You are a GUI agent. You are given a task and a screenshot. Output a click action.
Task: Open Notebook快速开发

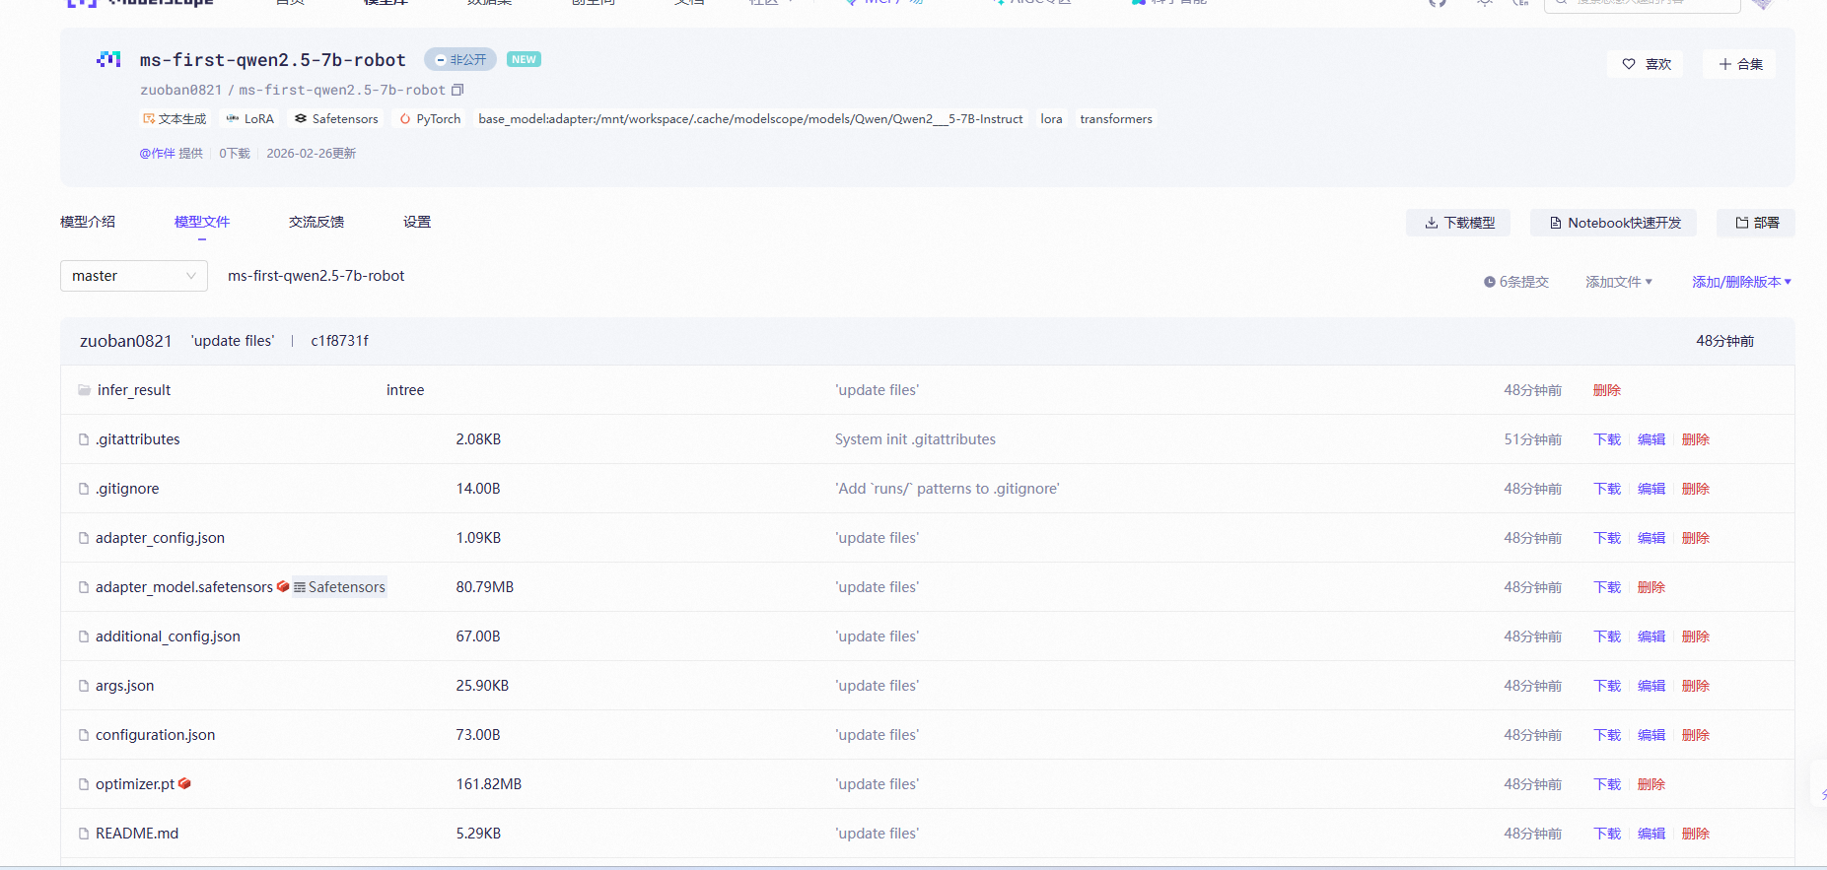[x=1613, y=223]
